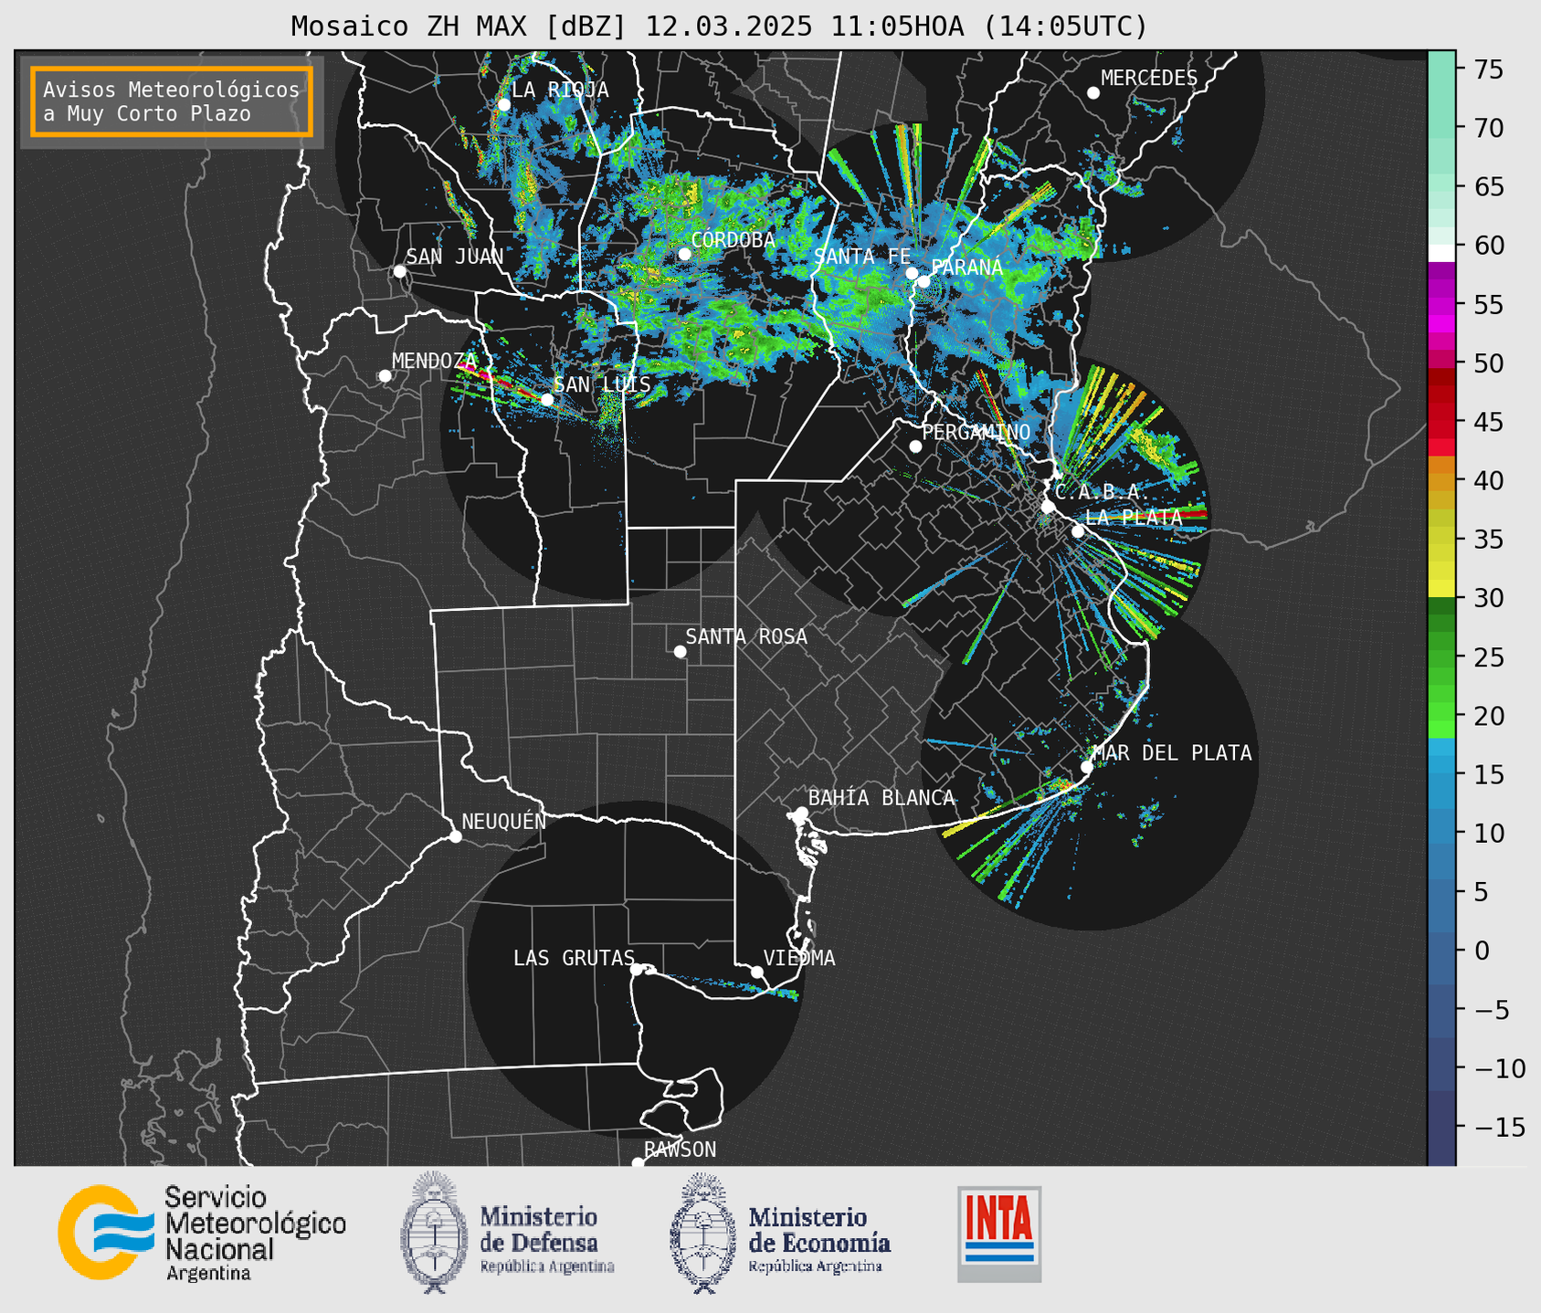Viewport: 1541px width, 1313px height.
Task: Click the PARANÁ city label
Action: (966, 268)
